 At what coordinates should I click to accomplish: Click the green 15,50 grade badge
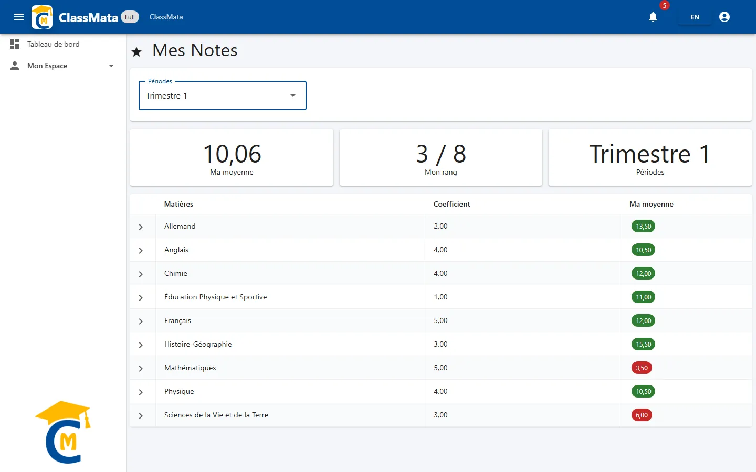click(x=643, y=345)
